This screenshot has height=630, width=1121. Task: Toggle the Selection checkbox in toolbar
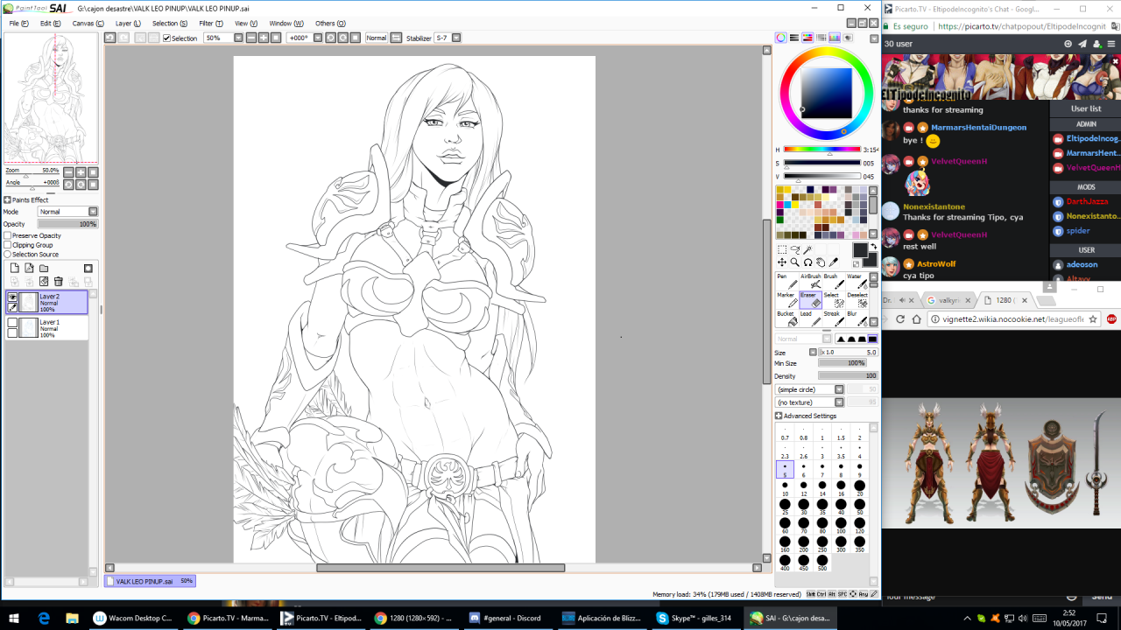166,38
